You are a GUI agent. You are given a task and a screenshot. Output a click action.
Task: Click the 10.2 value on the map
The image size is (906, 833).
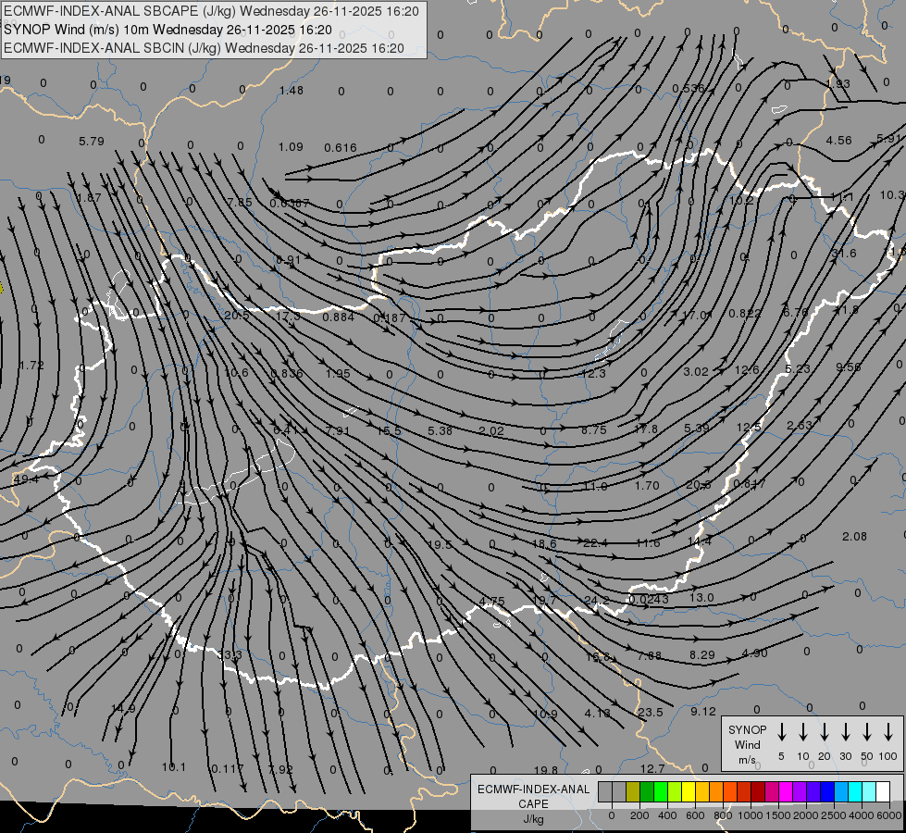(741, 201)
